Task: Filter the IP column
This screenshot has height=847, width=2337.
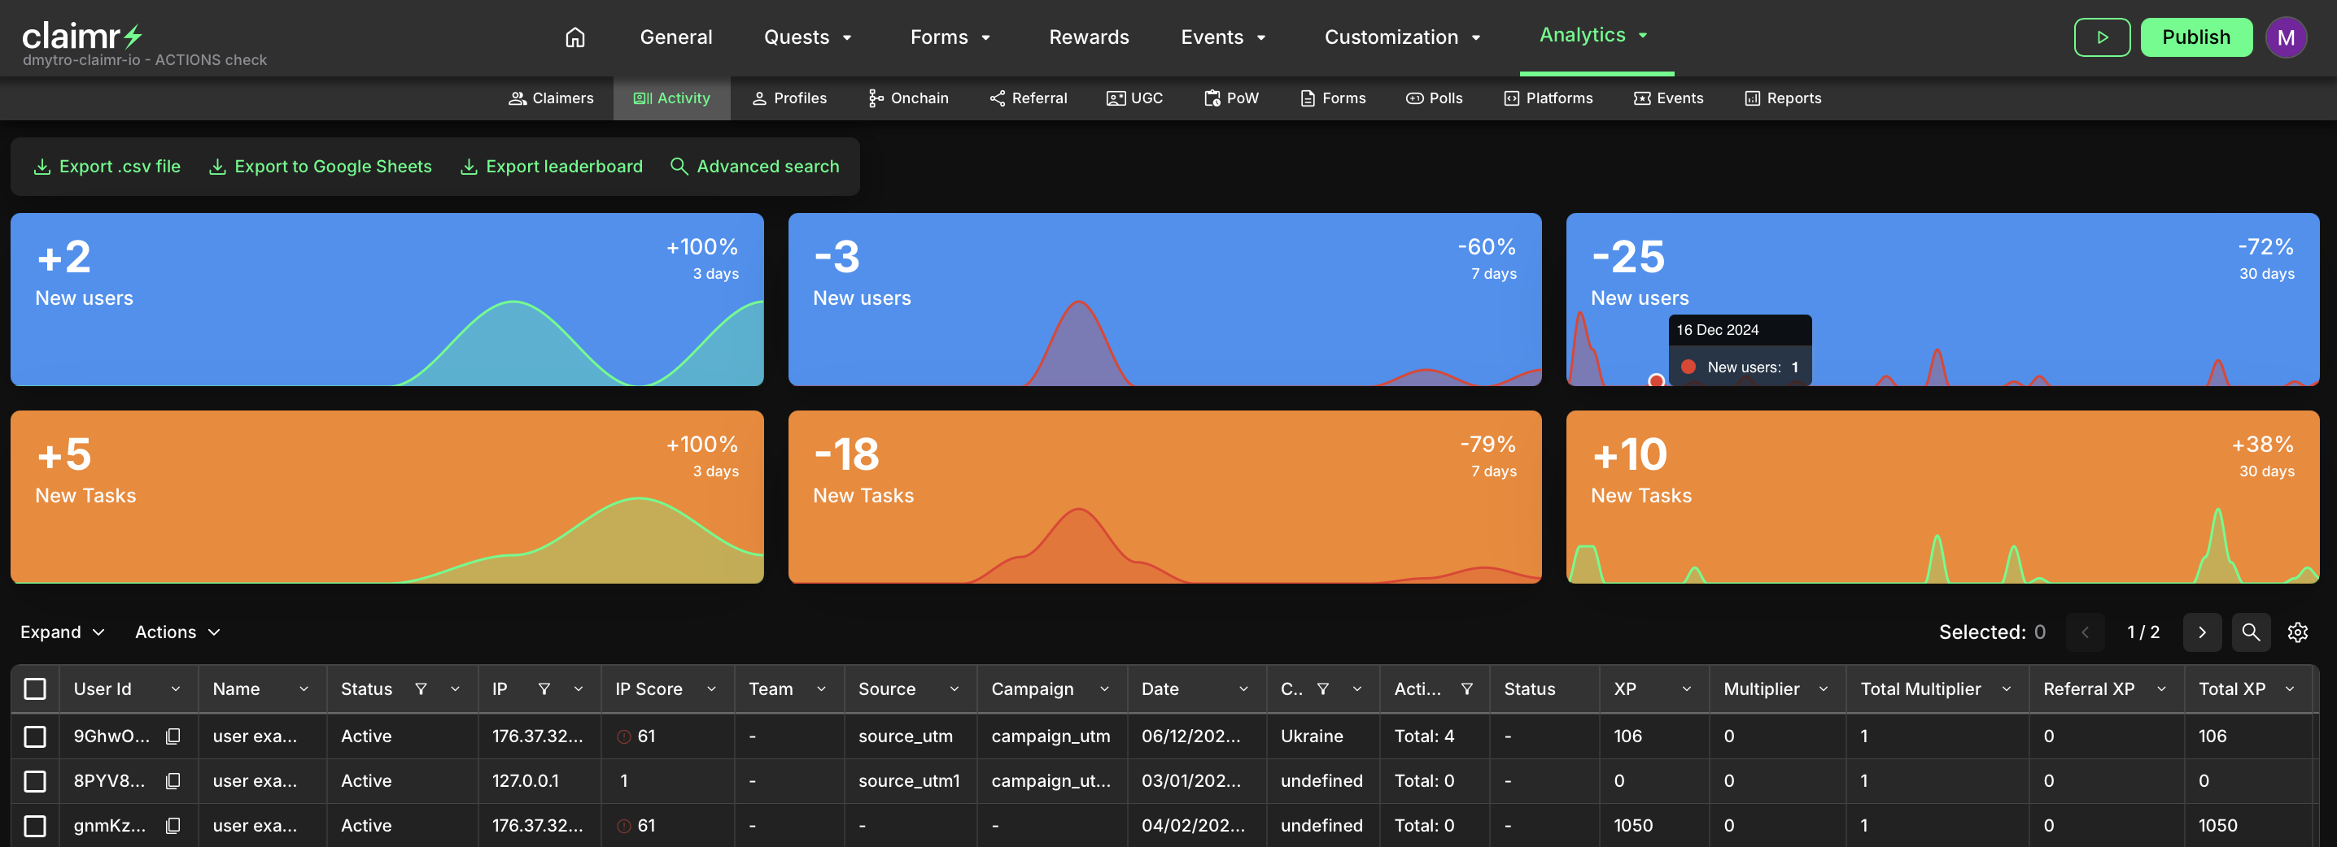Action: tap(544, 688)
